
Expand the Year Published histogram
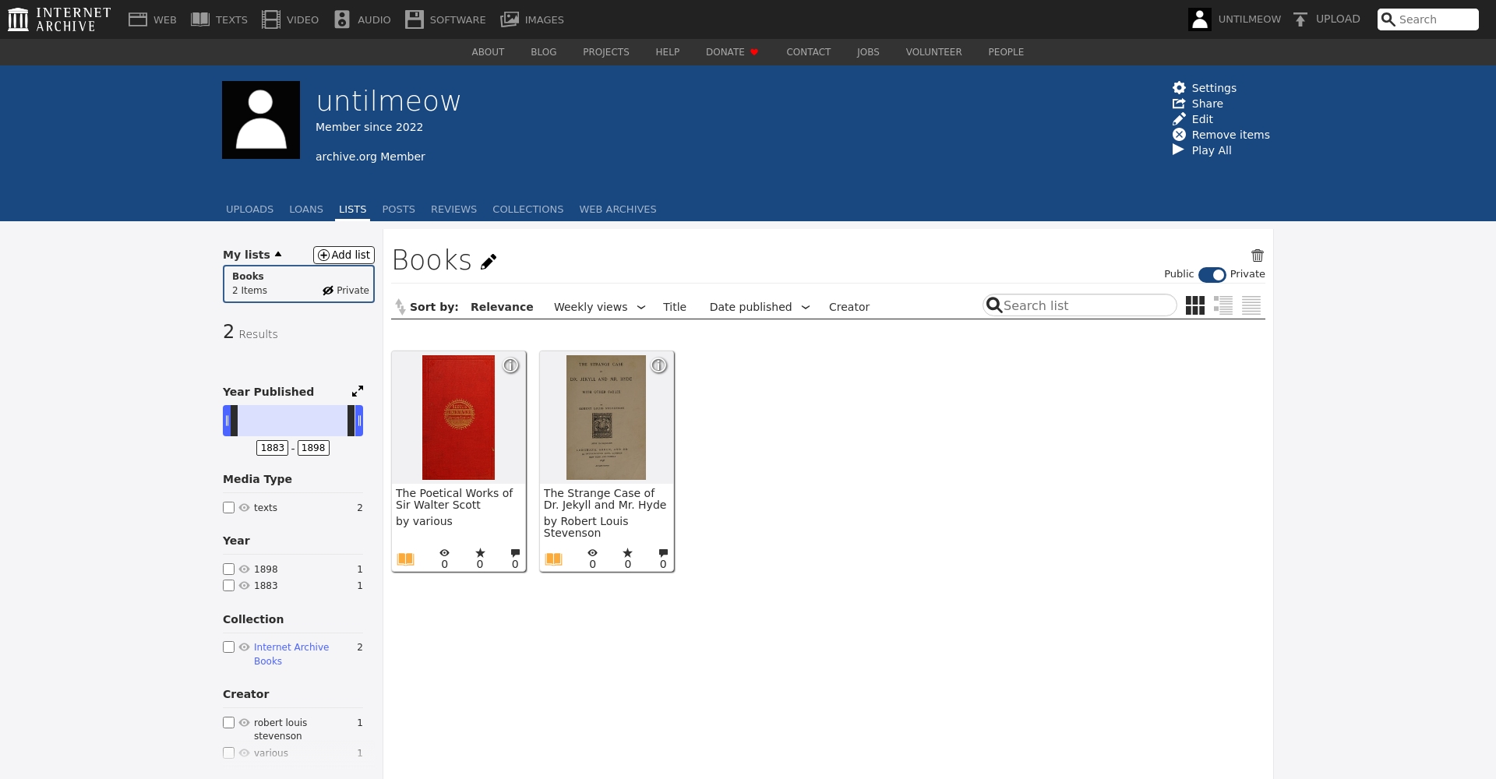tap(358, 391)
